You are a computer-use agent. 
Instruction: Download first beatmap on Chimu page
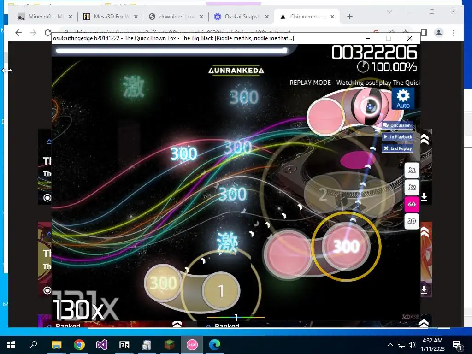pyautogui.click(x=424, y=197)
